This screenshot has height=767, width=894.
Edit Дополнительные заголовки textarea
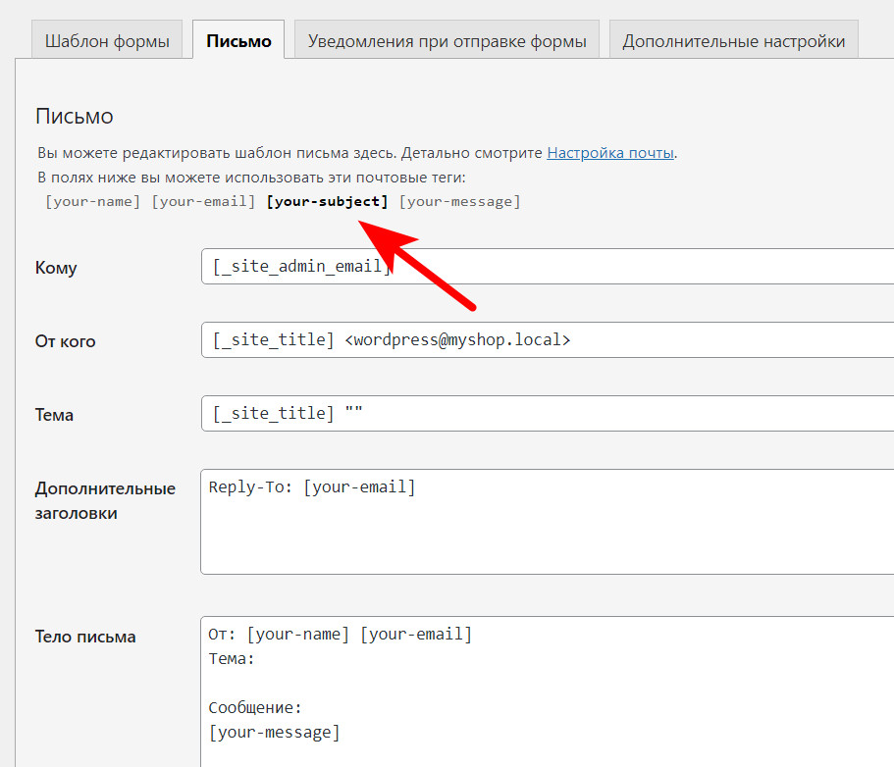[x=548, y=522]
